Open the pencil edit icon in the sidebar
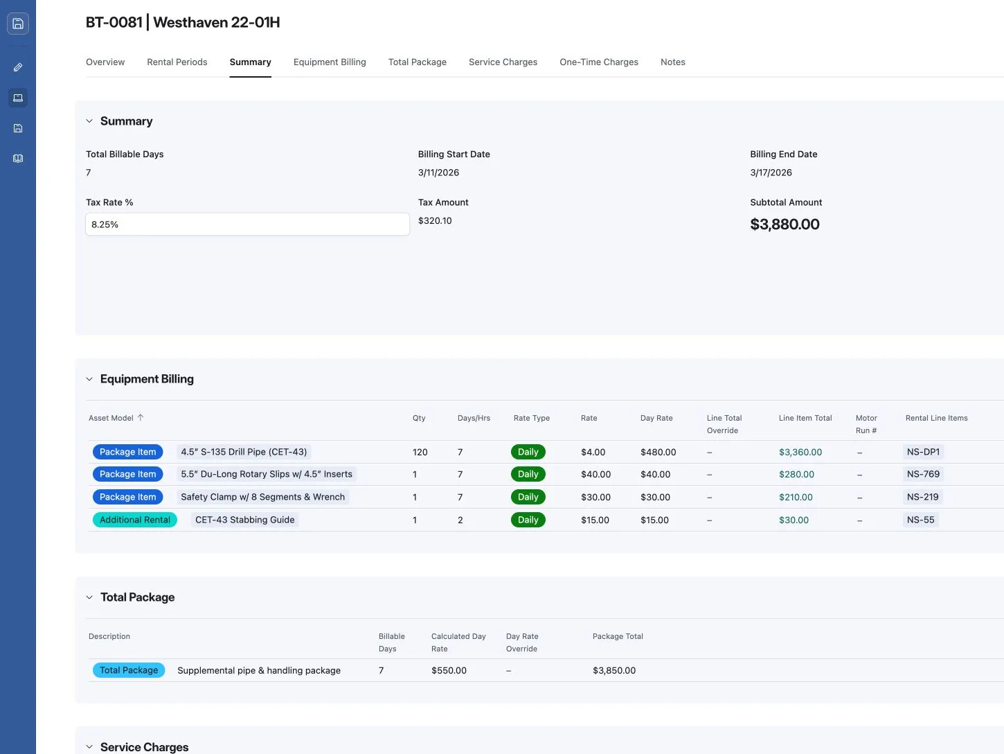 pos(18,67)
